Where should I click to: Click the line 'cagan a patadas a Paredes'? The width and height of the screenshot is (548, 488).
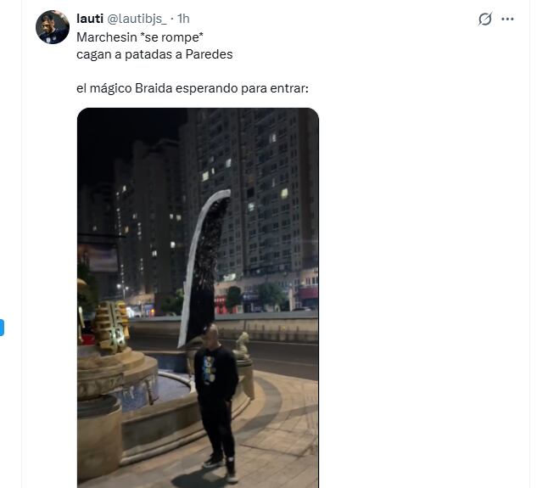point(154,54)
